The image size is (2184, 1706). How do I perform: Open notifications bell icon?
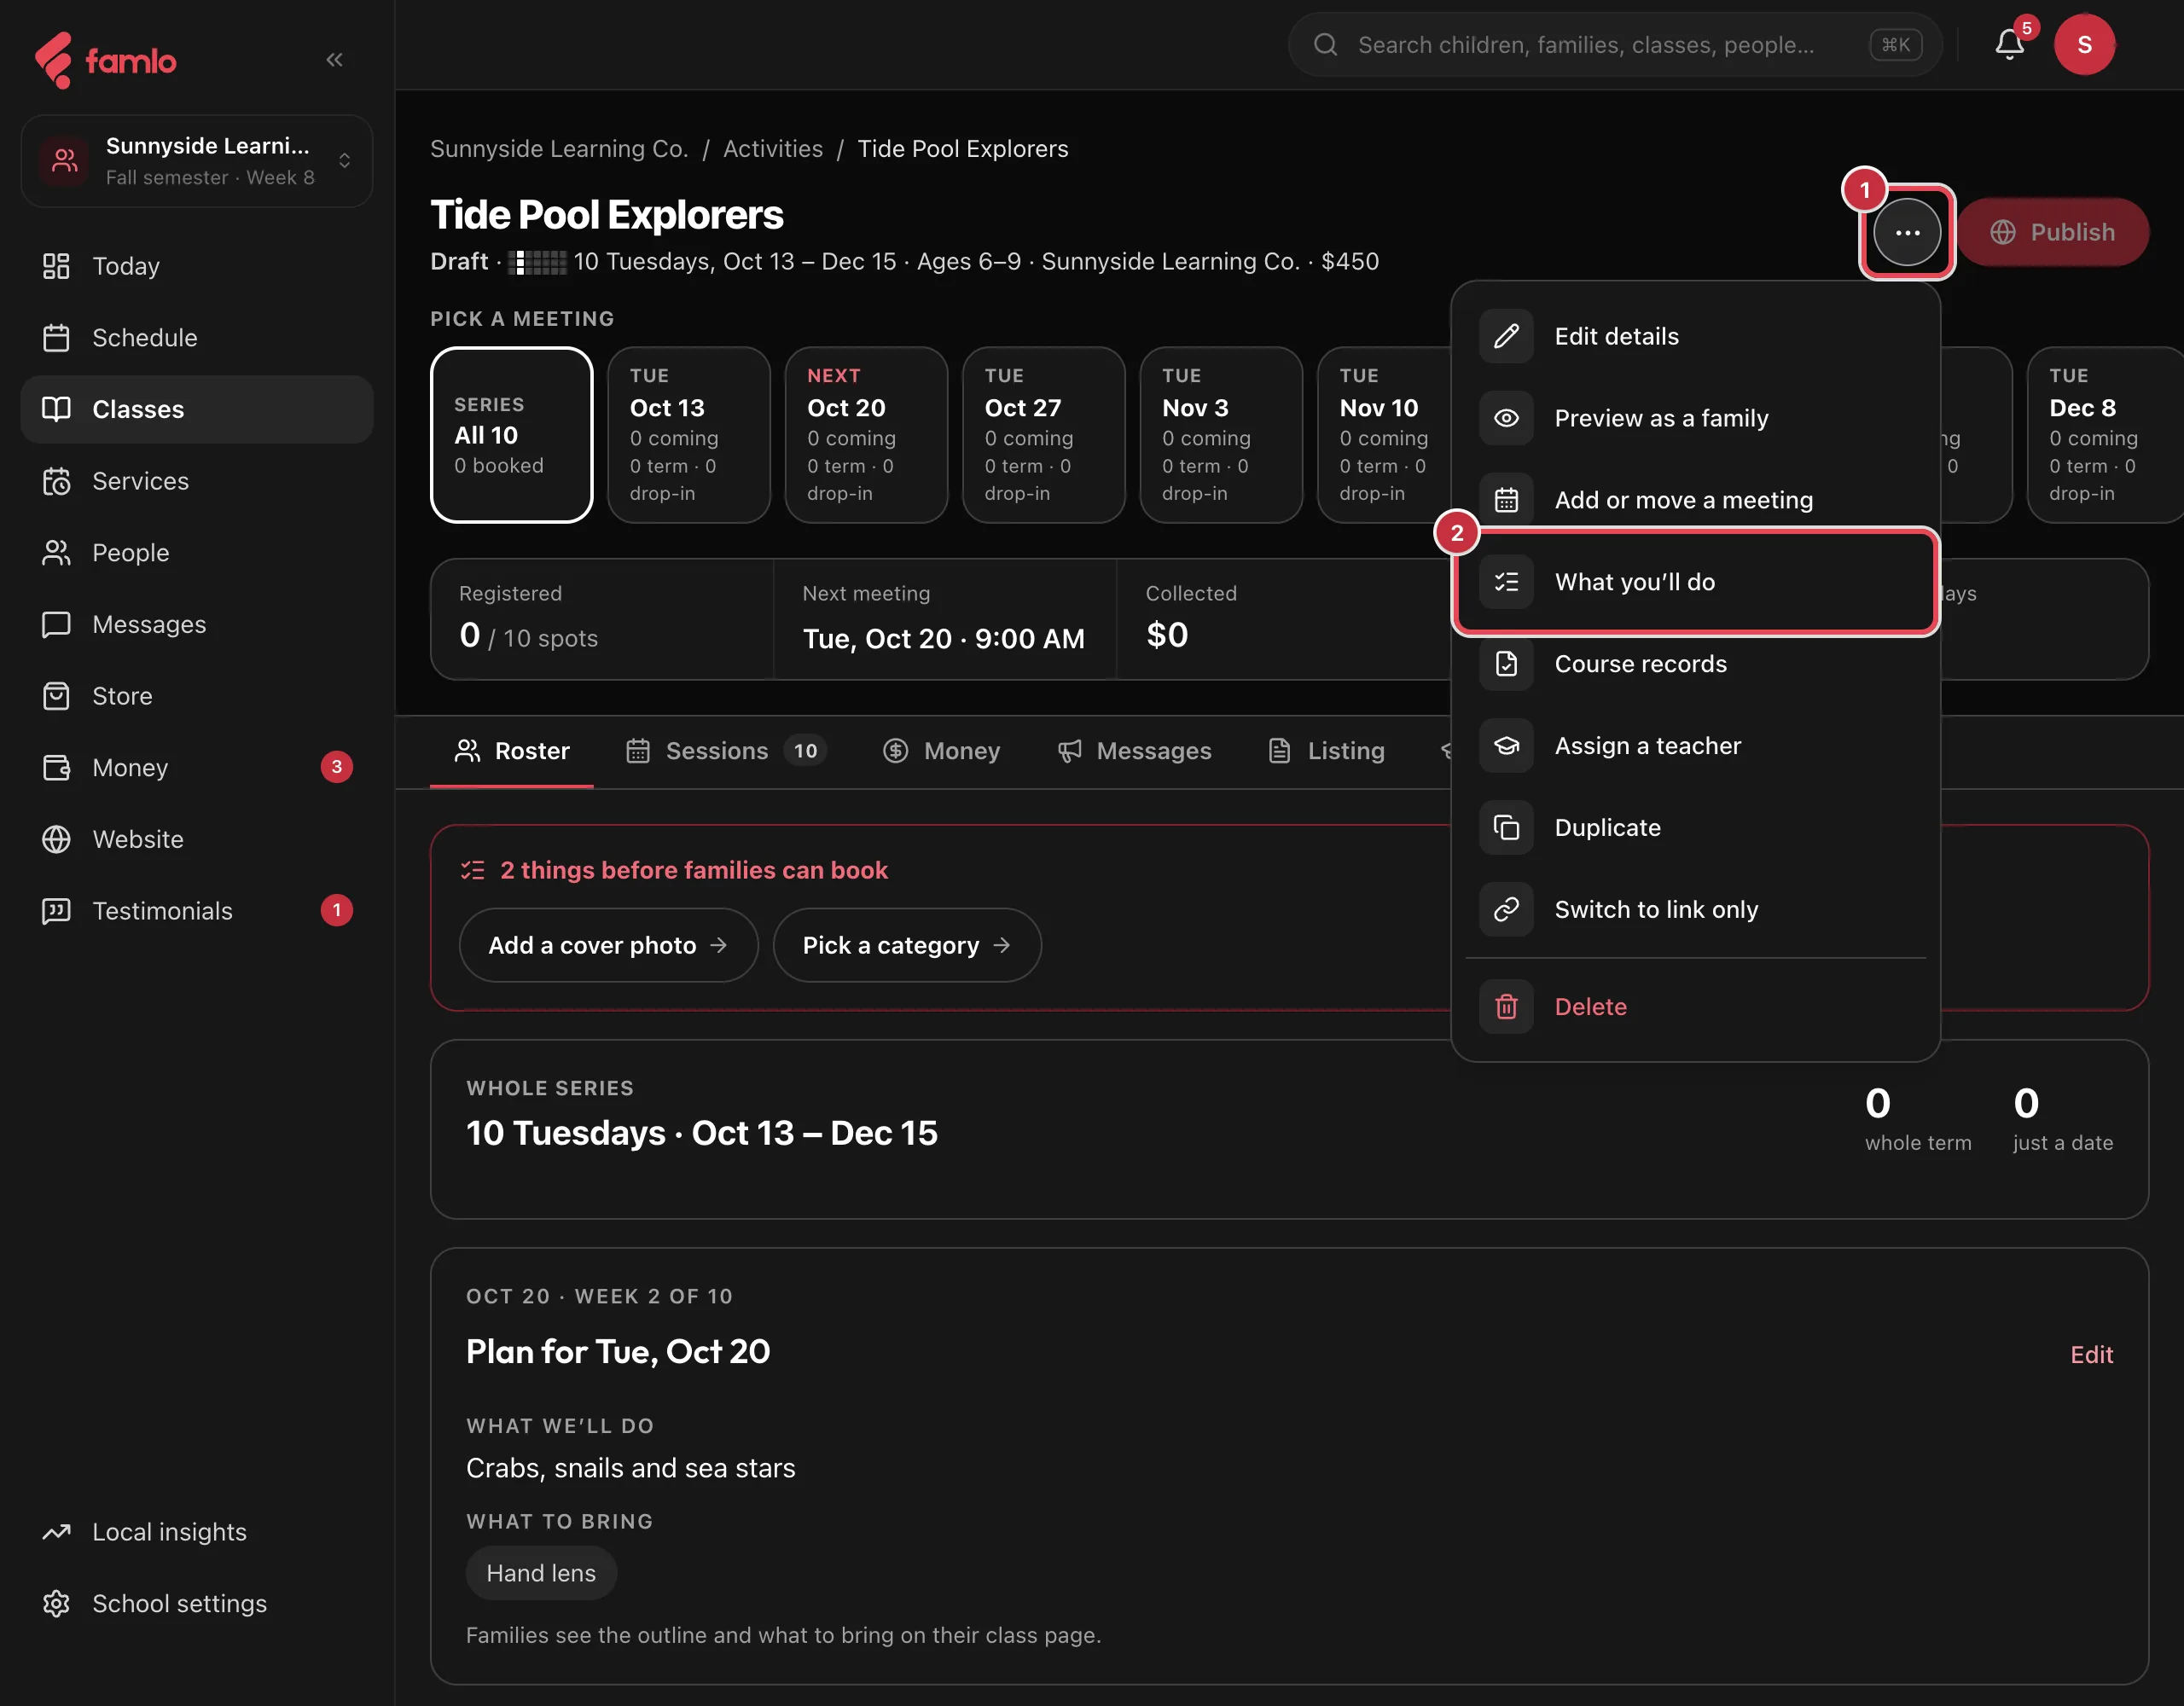click(2009, 44)
